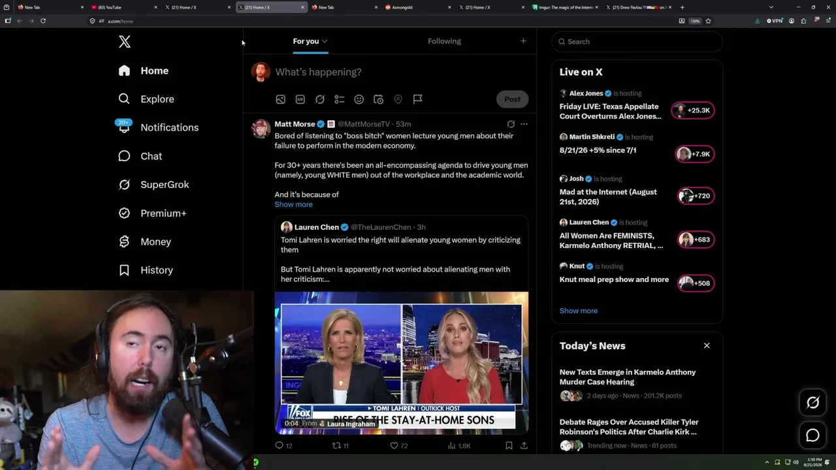The height and width of the screenshot is (470, 836).
Task: Add a new timeline tab plus
Action: [523, 41]
